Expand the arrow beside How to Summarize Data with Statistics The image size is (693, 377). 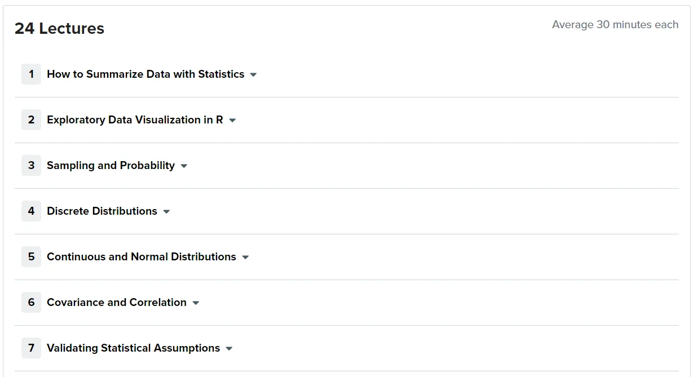(x=253, y=75)
